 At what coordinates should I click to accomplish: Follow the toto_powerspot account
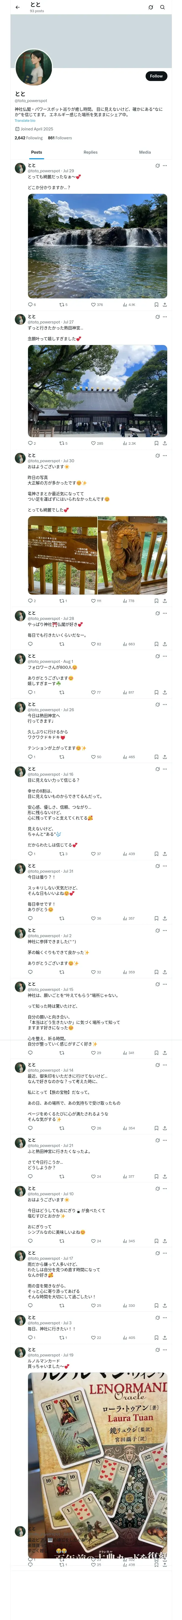coord(156,76)
